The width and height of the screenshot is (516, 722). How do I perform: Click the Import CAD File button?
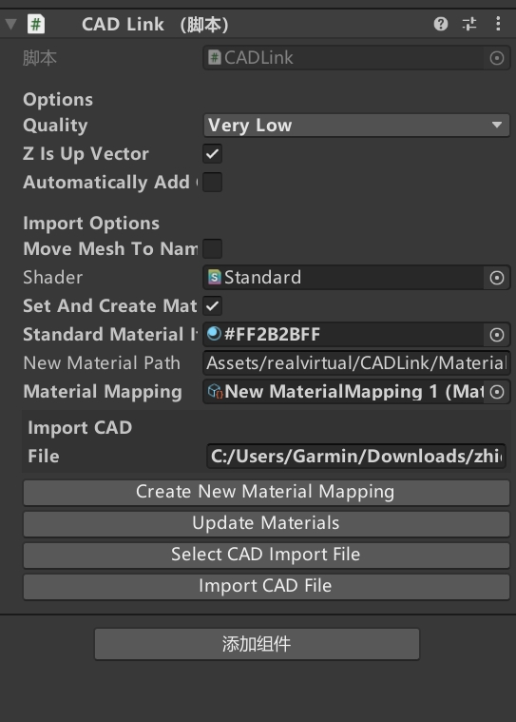pos(266,586)
